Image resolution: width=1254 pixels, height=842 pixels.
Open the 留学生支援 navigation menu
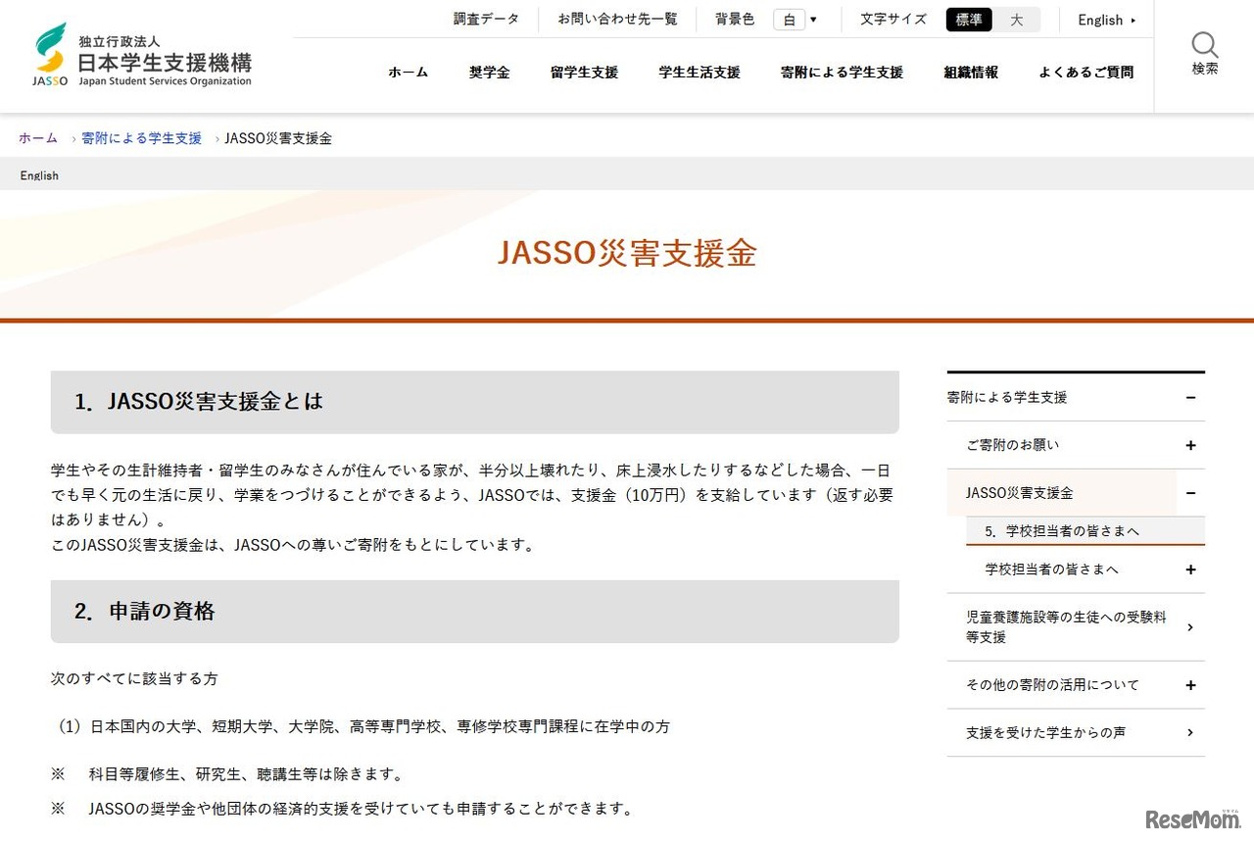point(585,72)
